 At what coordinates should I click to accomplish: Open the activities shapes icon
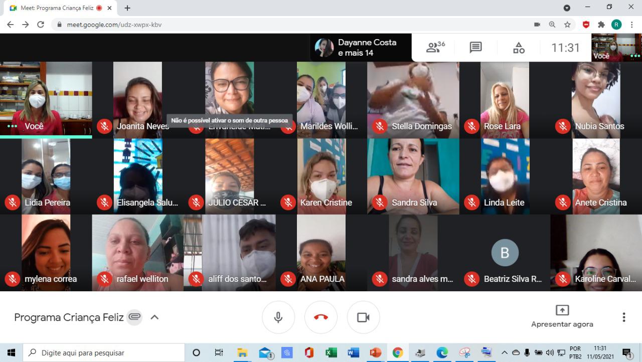519,48
